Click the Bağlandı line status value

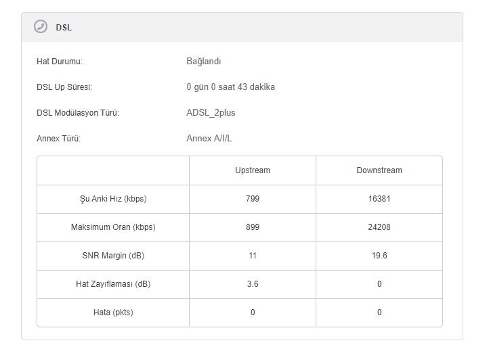click(x=204, y=62)
